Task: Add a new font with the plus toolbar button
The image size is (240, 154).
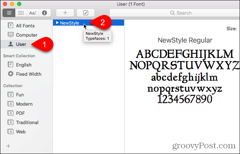Action: 65,13
